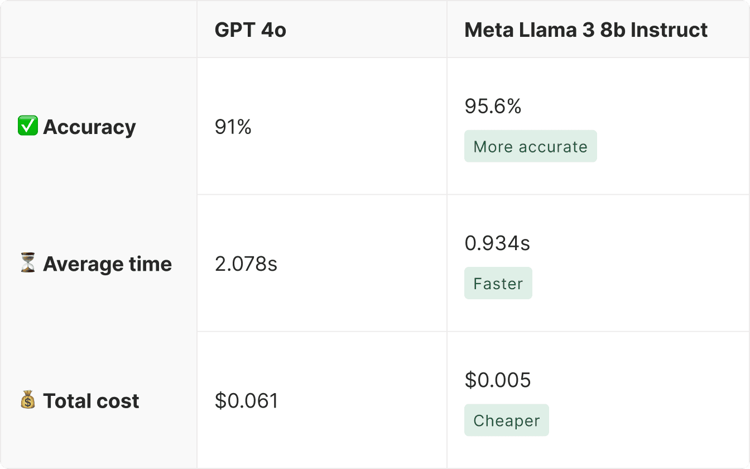Click the Faster badge
Image resolution: width=750 pixels, height=469 pixels.
[x=498, y=284]
